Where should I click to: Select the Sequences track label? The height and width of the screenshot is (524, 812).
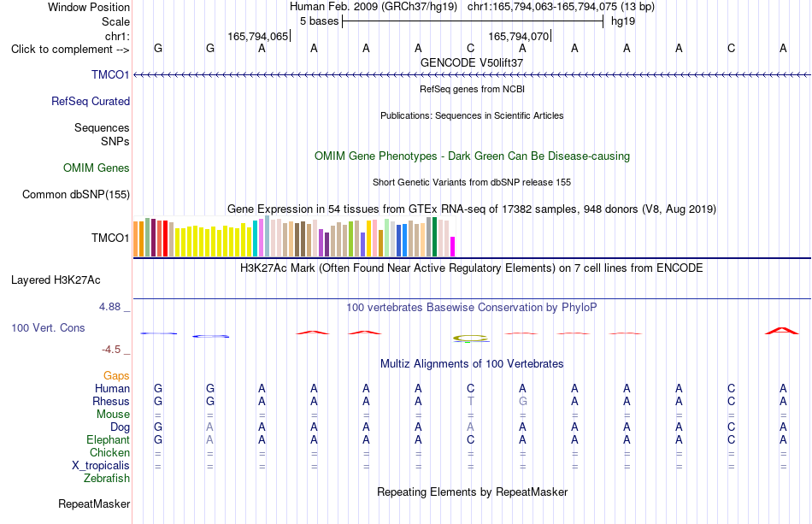[x=102, y=128]
